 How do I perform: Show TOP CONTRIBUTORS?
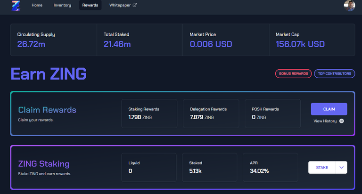[335, 73]
